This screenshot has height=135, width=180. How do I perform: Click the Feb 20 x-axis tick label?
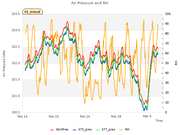click(x=54, y=116)
